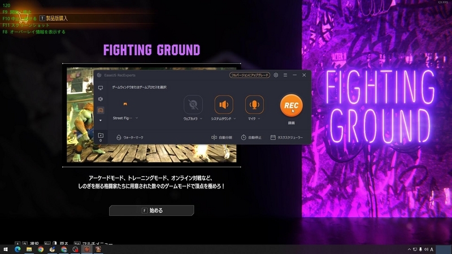Click the microphone icon in system tray
This screenshot has height=254, width=452.
pos(420,249)
